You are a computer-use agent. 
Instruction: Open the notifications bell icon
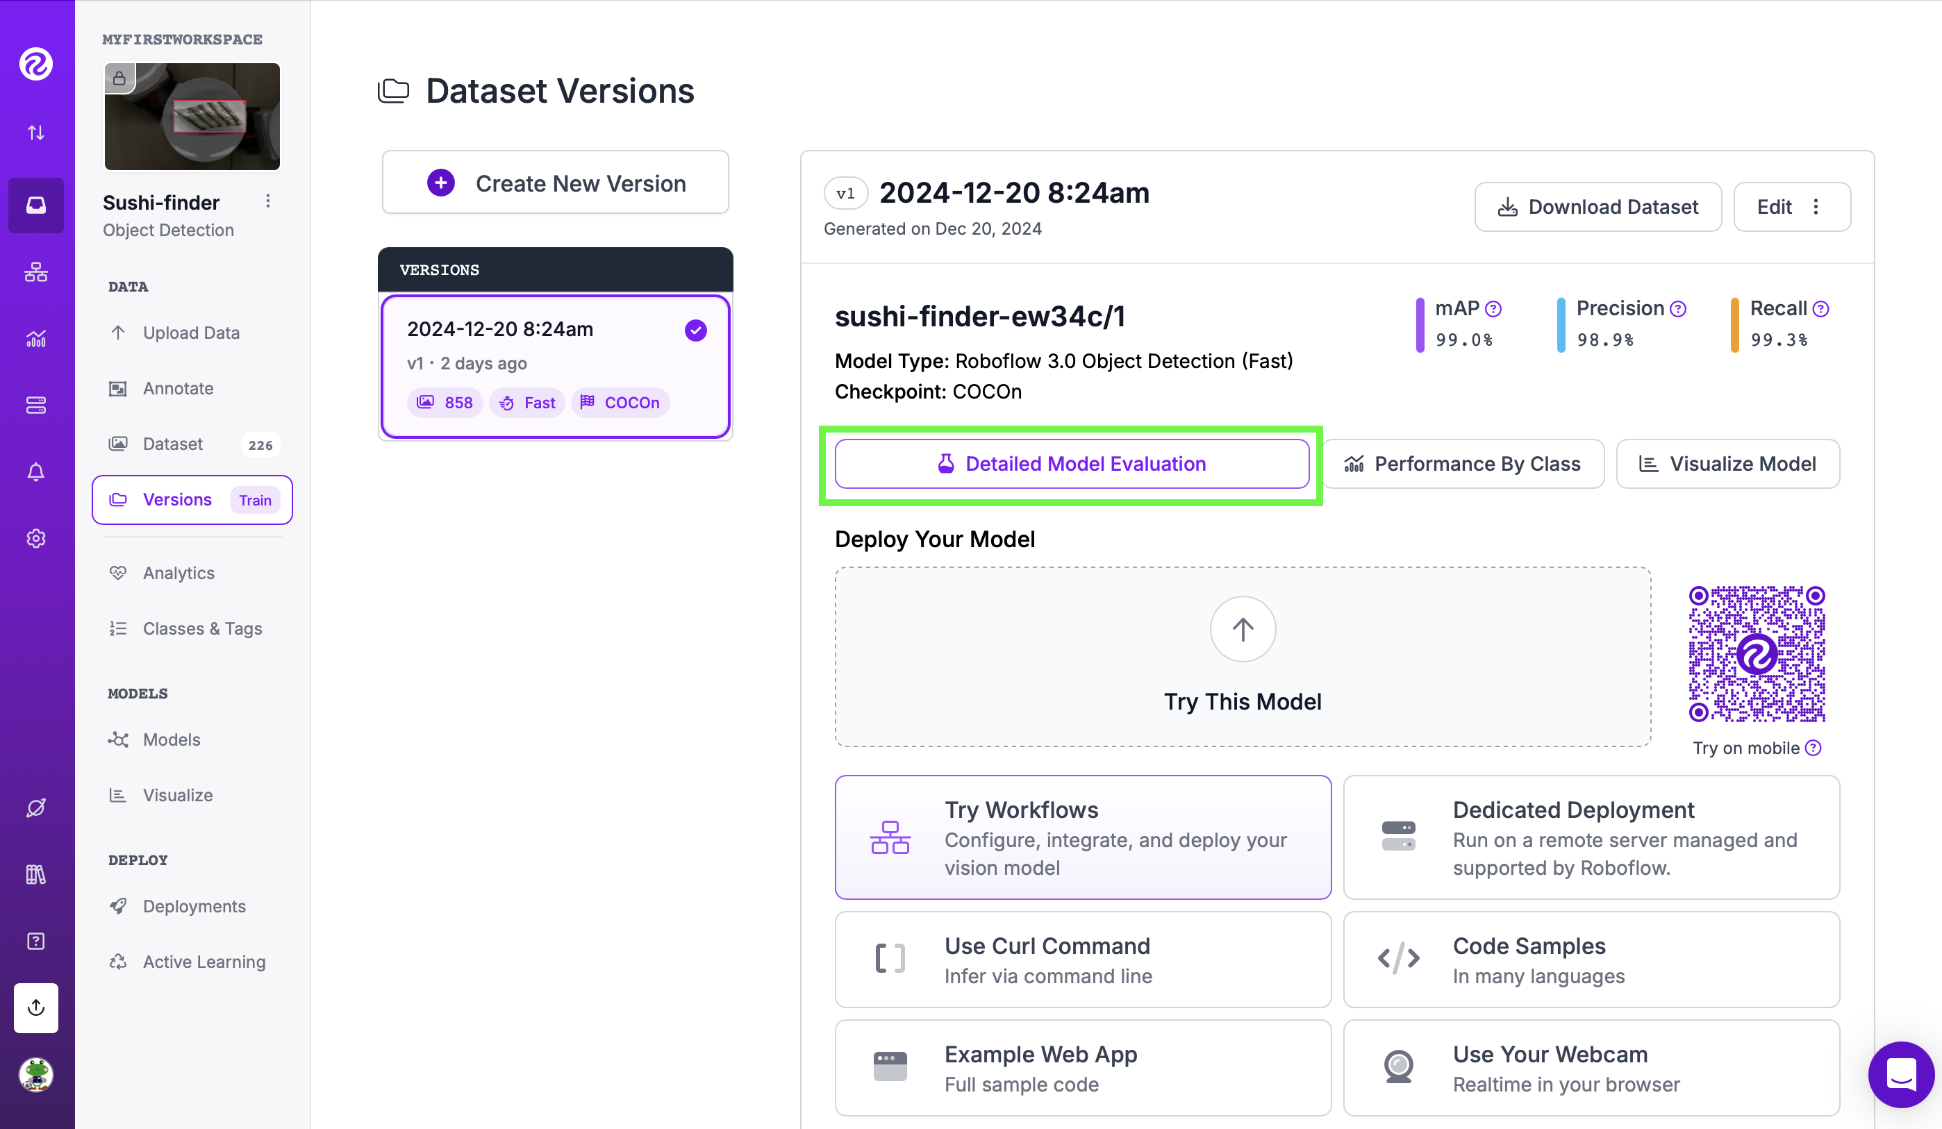tap(36, 471)
